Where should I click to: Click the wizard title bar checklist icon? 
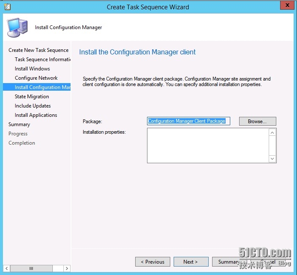[7, 7]
